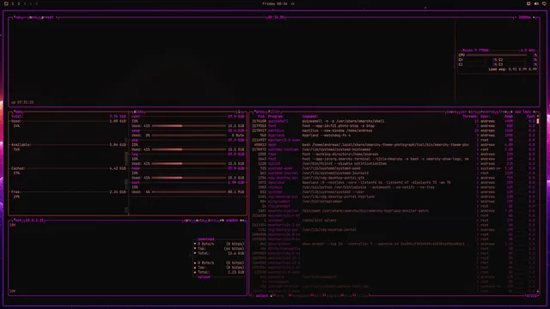Select the systemd-hostnamed process row
The image size is (550, 309).
tap(394, 149)
